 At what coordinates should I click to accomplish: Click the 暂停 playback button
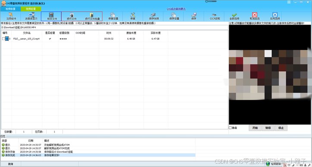click(x=268, y=128)
